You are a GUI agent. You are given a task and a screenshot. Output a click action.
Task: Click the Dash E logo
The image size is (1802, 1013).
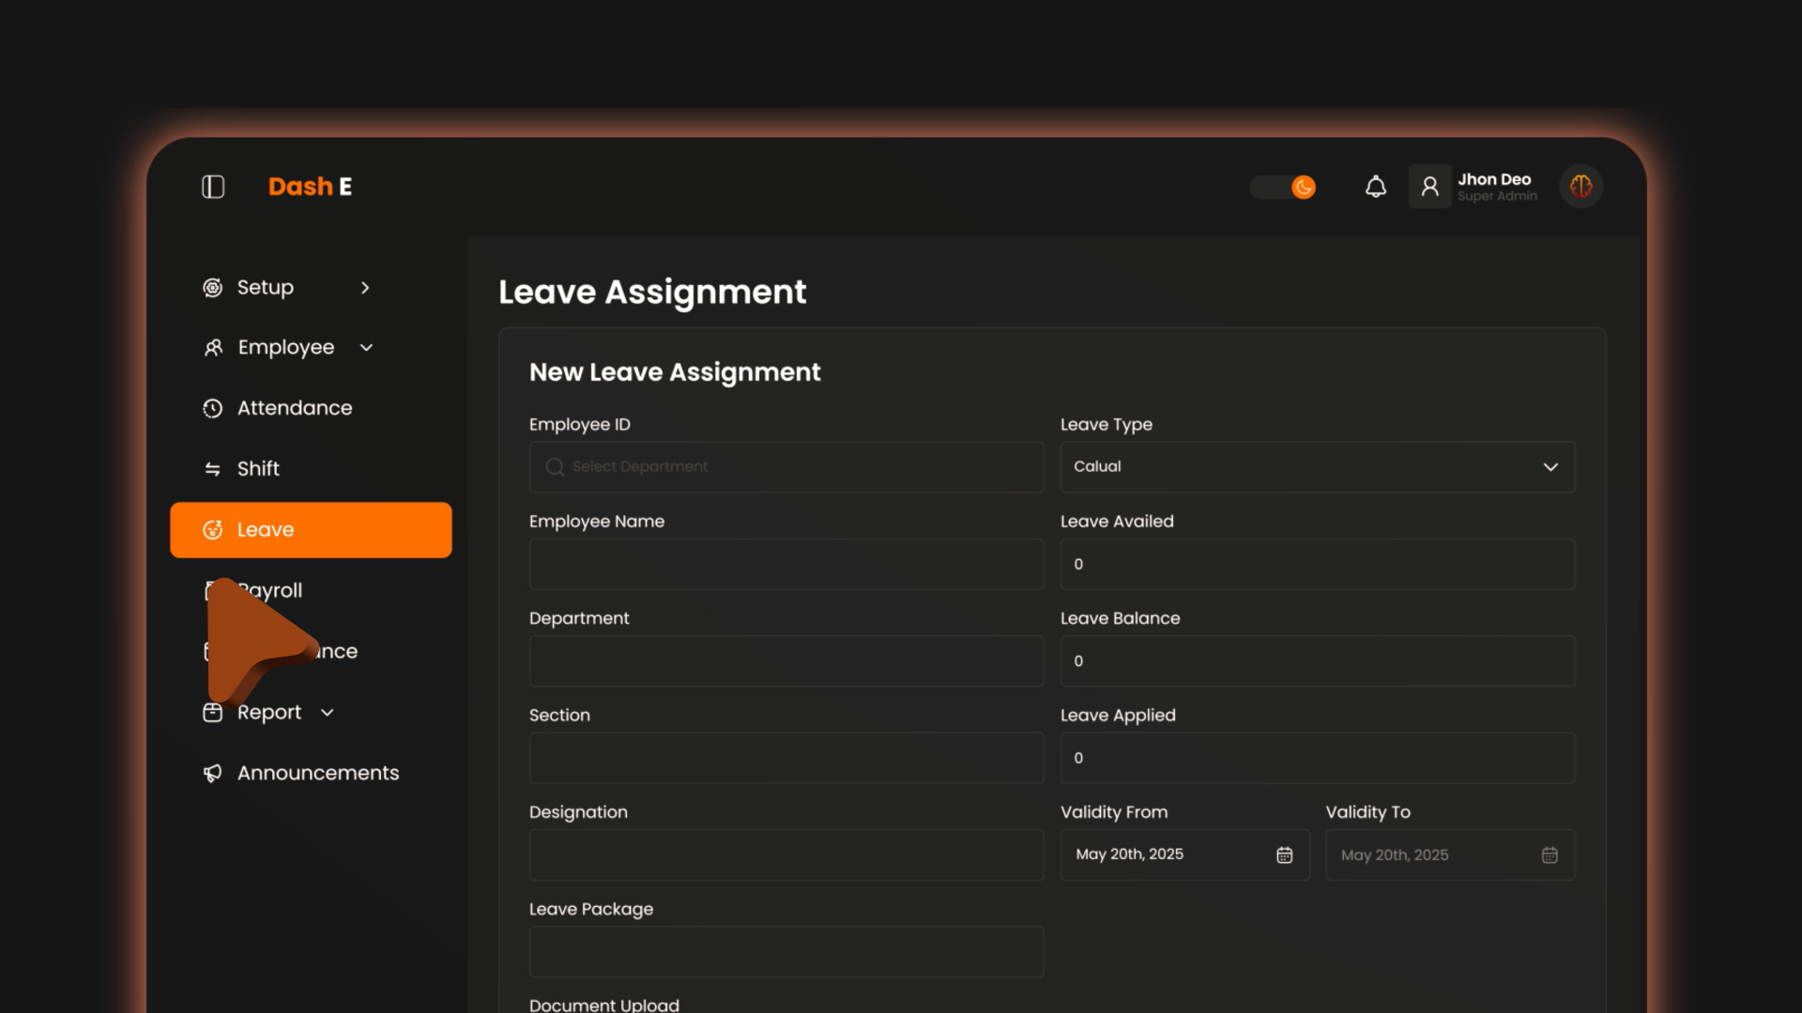coord(310,187)
